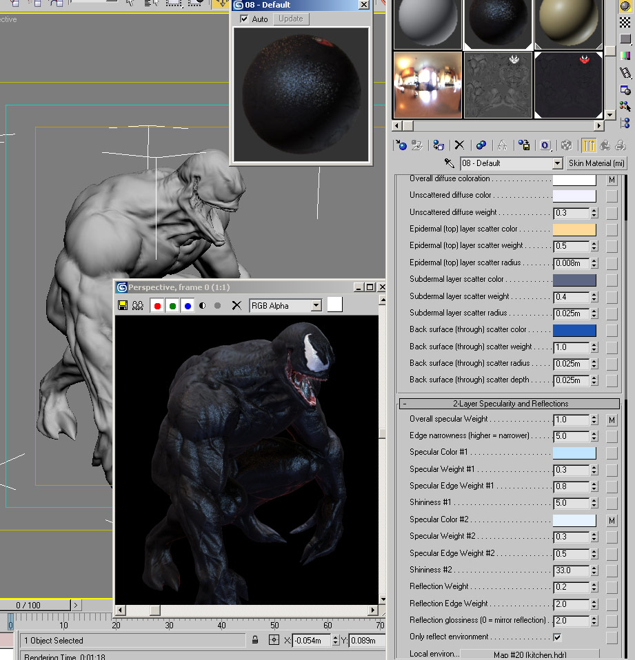The image size is (635, 660).
Task: Open Material Editor Options icon
Action: point(625,90)
